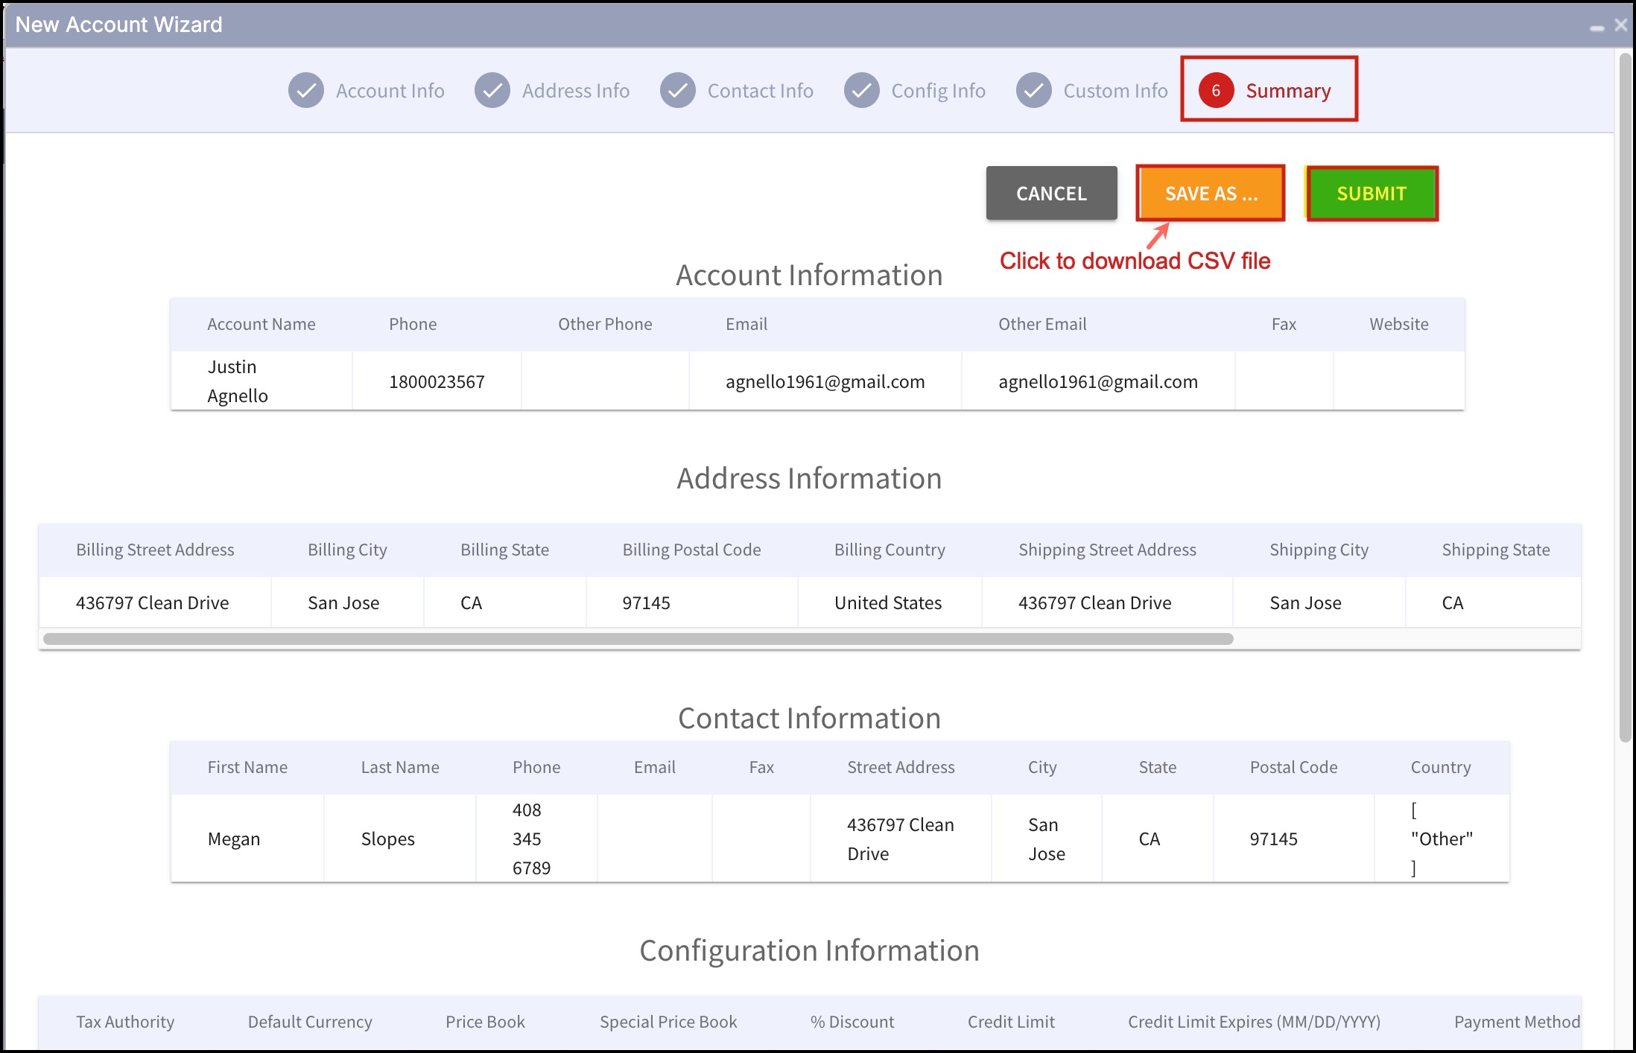The height and width of the screenshot is (1053, 1636).
Task: Click the % Discount column header
Action: (x=852, y=1022)
